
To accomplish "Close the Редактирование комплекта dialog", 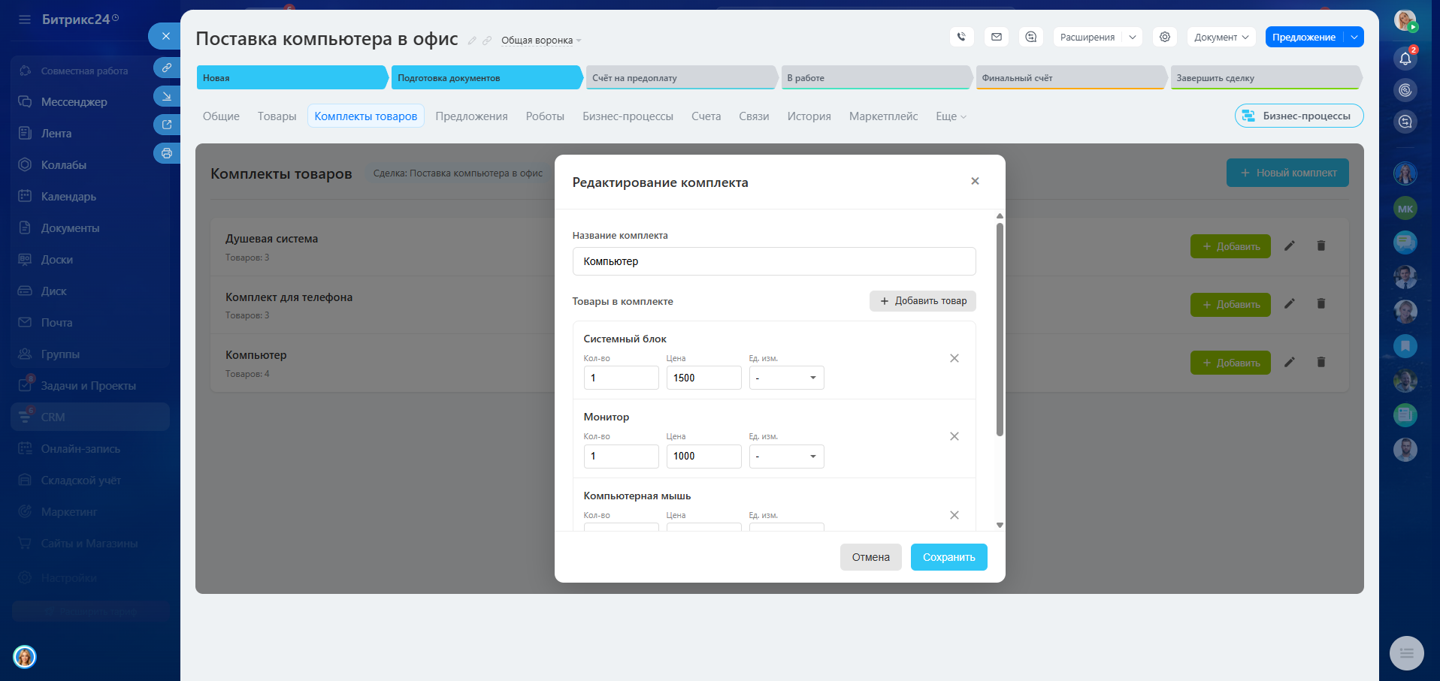I will click(x=974, y=181).
